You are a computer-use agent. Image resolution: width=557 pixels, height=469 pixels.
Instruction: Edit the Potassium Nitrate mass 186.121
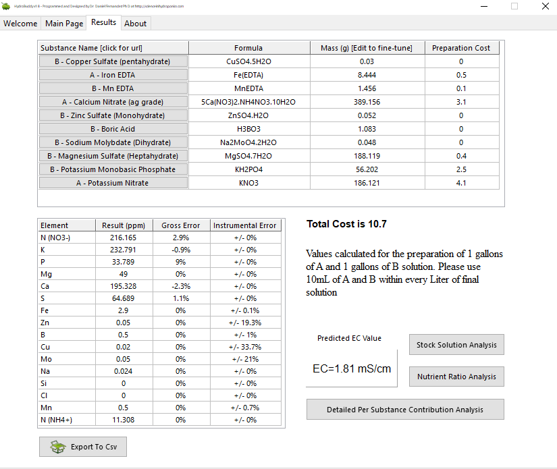pyautogui.click(x=367, y=183)
